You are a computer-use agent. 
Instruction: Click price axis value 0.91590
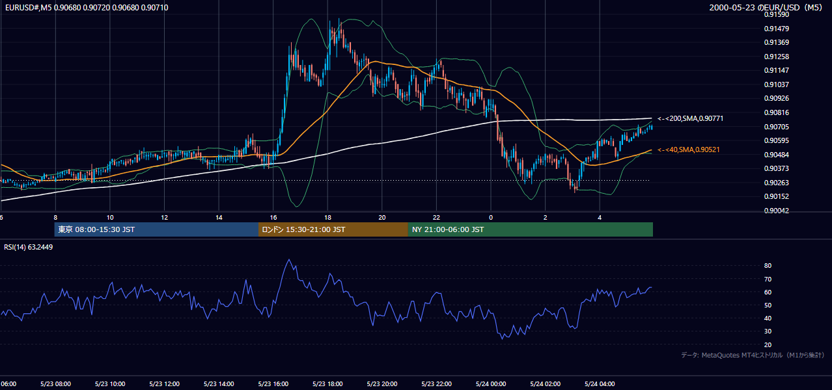tap(776, 14)
